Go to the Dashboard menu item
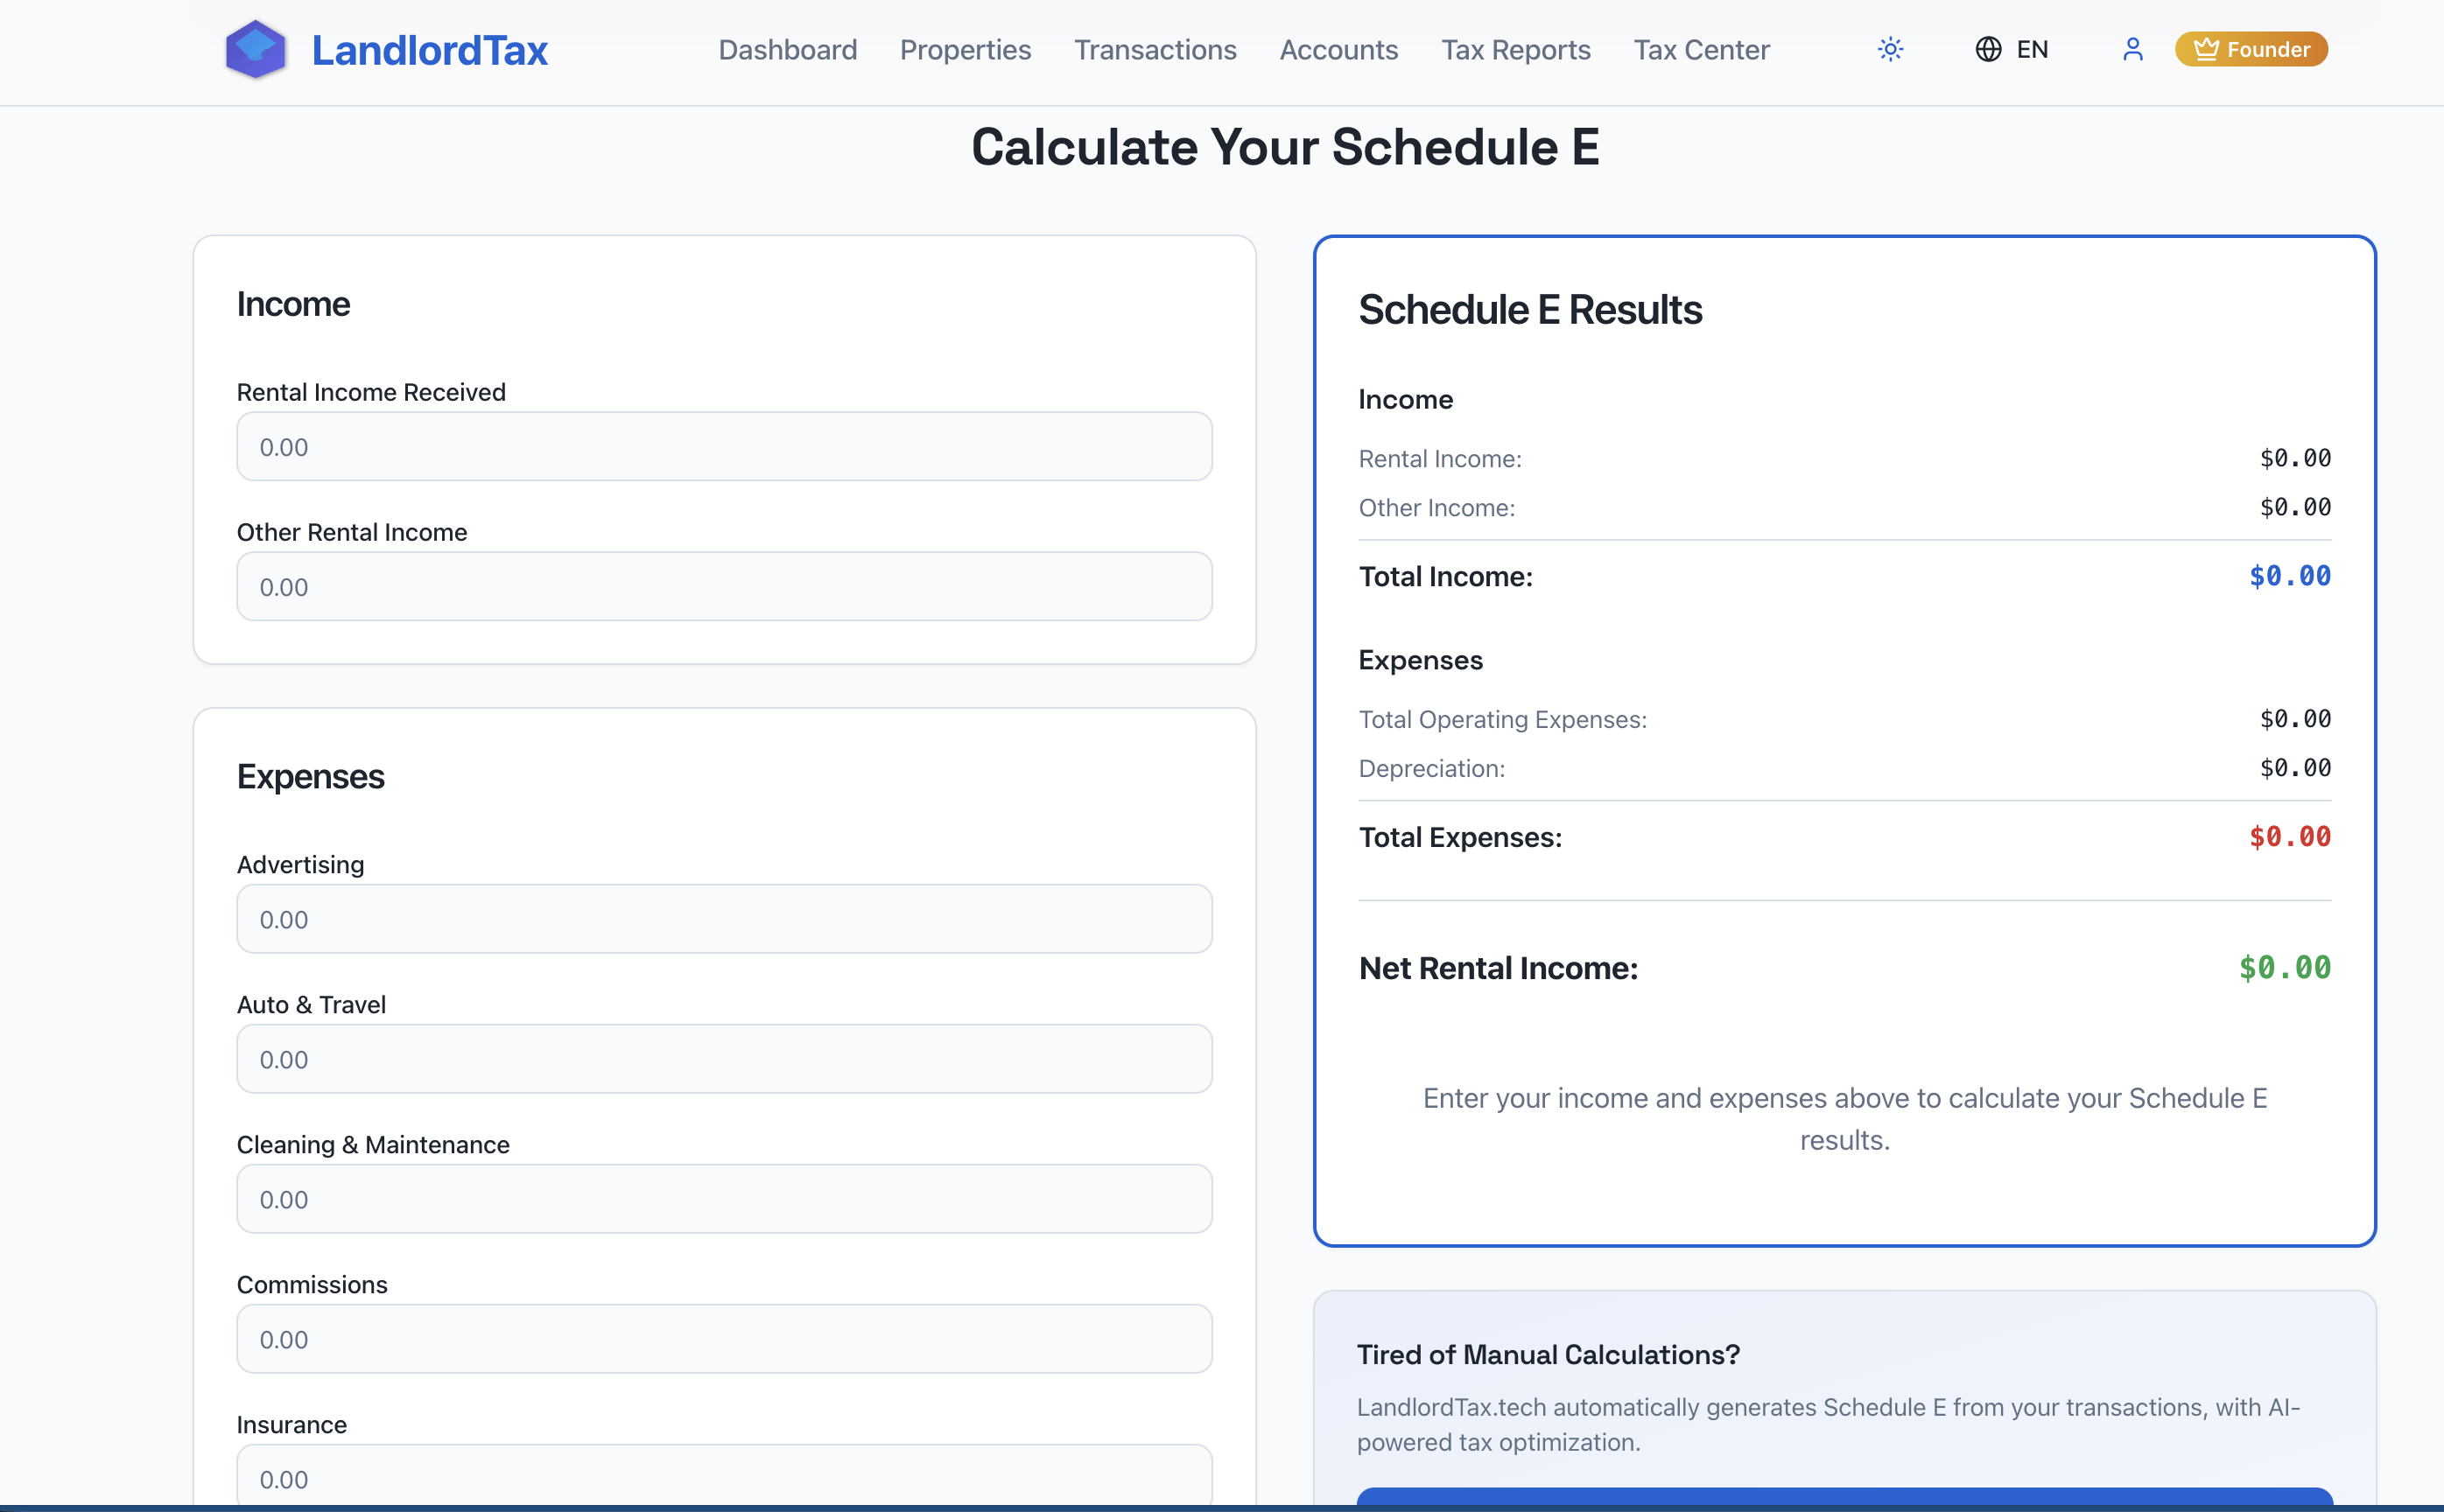 click(x=787, y=50)
